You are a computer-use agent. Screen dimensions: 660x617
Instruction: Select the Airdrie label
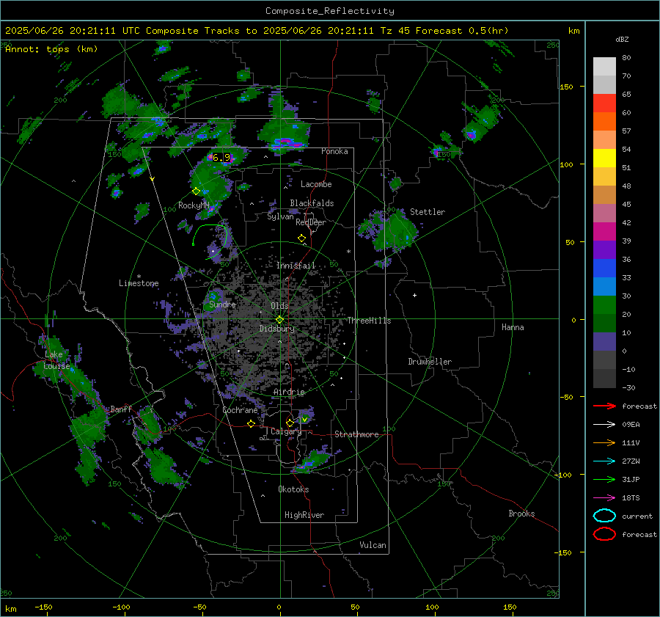(289, 392)
